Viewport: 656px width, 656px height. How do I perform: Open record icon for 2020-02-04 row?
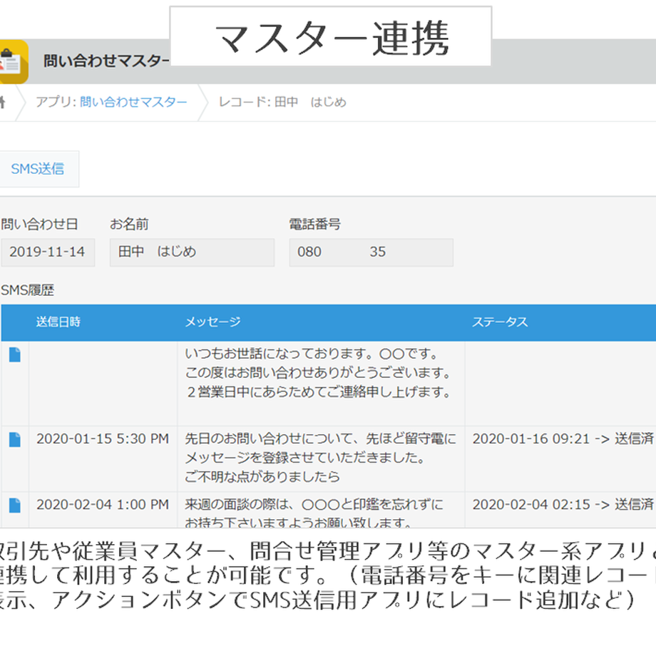coord(15,506)
